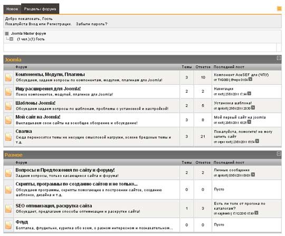Open the Joomla category heading link
Image resolution: width=285 pixels, height=236 pixels.
click(13, 60)
